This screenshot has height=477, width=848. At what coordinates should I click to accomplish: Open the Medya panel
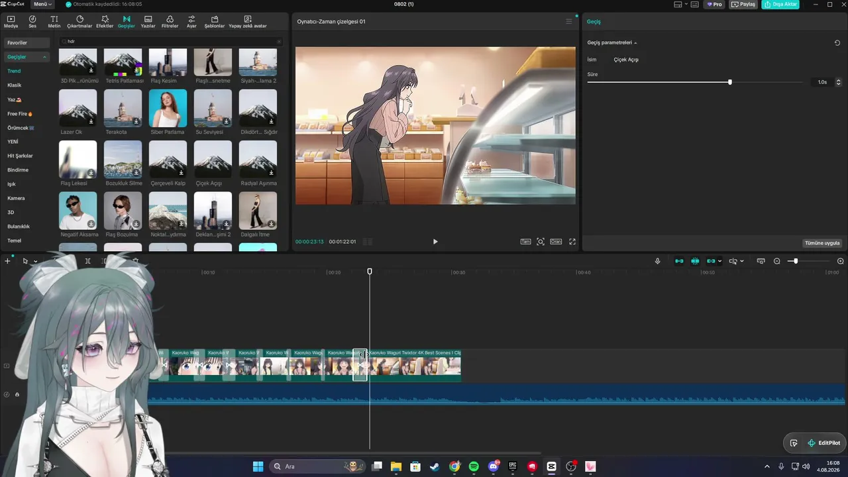click(x=11, y=22)
